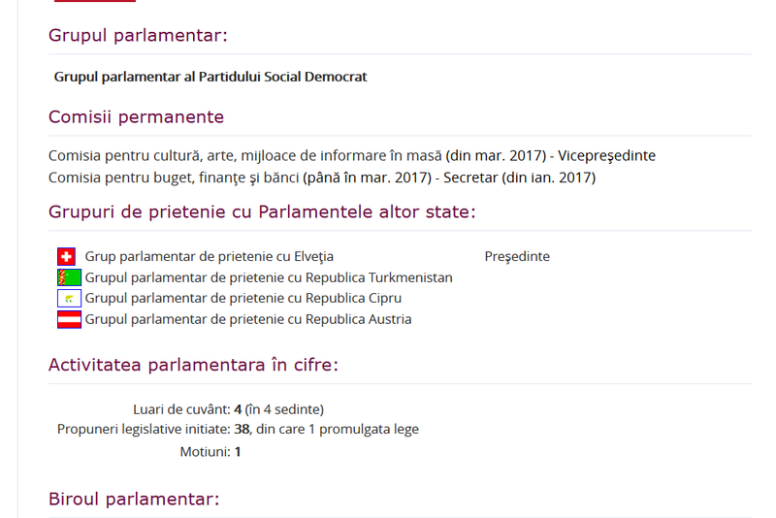This screenshot has height=518, width=776.
Task: Click the Switzerland flag icon
Action: [67, 257]
